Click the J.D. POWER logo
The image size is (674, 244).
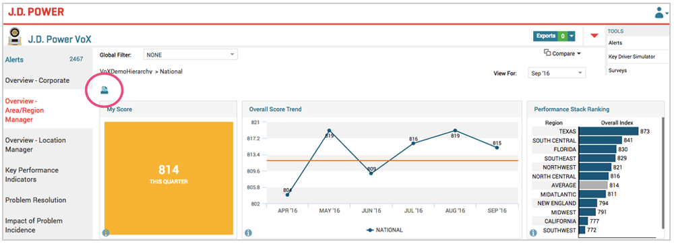pyautogui.click(x=36, y=12)
